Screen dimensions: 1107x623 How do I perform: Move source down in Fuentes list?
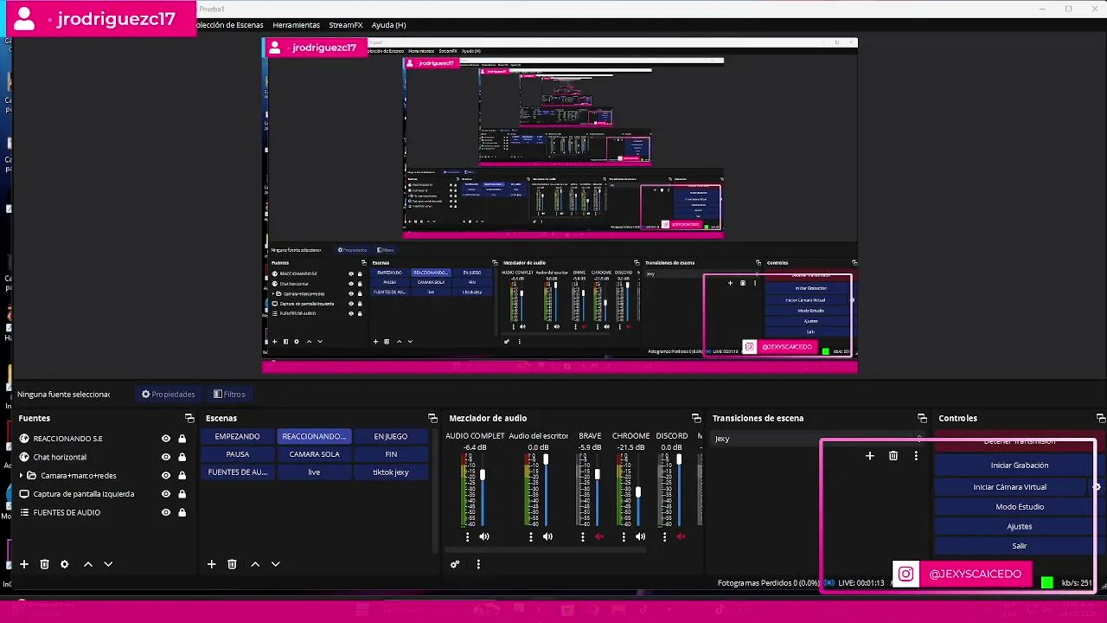108,564
